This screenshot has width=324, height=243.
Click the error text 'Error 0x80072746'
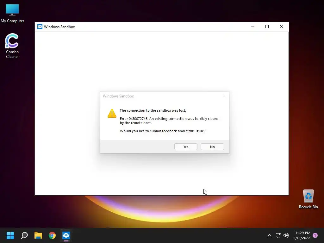134,119
